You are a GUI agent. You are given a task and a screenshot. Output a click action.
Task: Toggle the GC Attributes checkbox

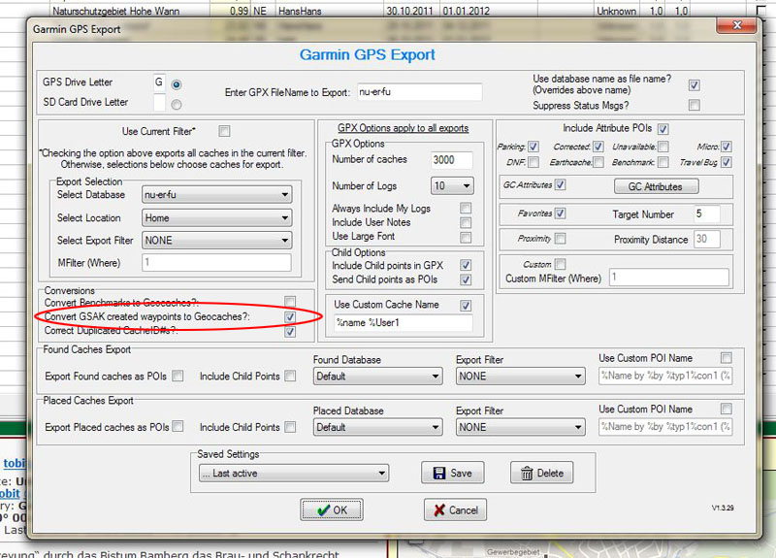(x=560, y=184)
